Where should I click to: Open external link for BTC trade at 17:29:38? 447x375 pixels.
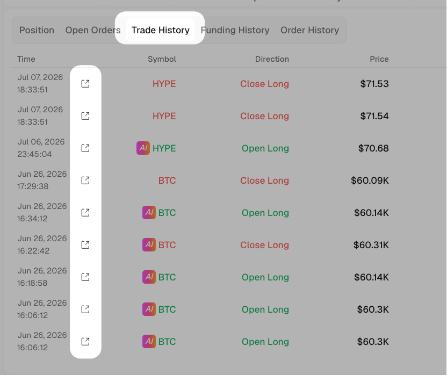(85, 180)
